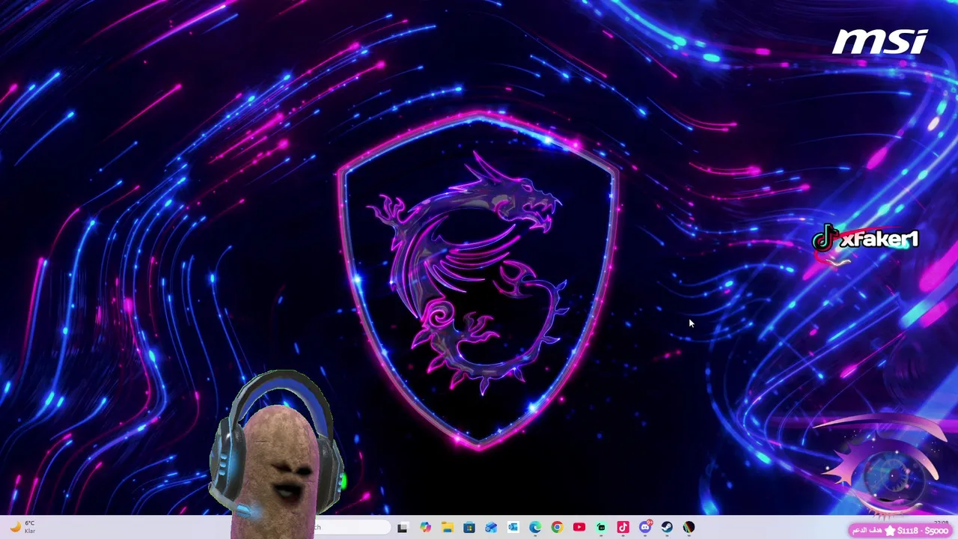Open the last dark rainbow taskbar icon

[689, 527]
